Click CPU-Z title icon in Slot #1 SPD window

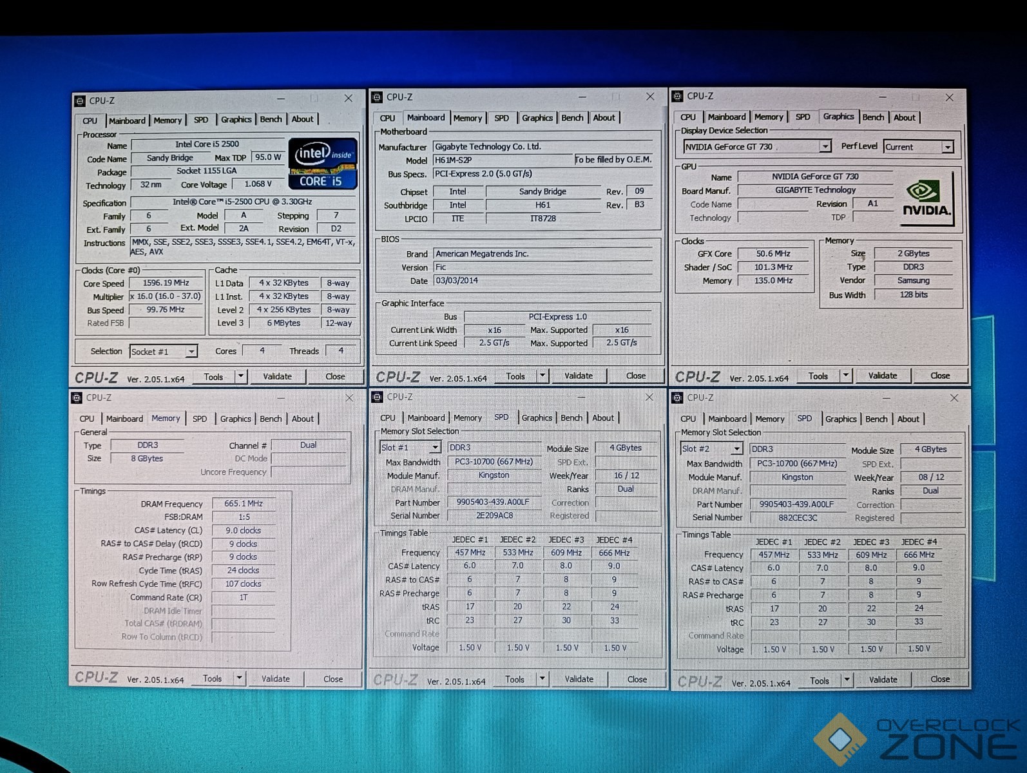coord(378,397)
